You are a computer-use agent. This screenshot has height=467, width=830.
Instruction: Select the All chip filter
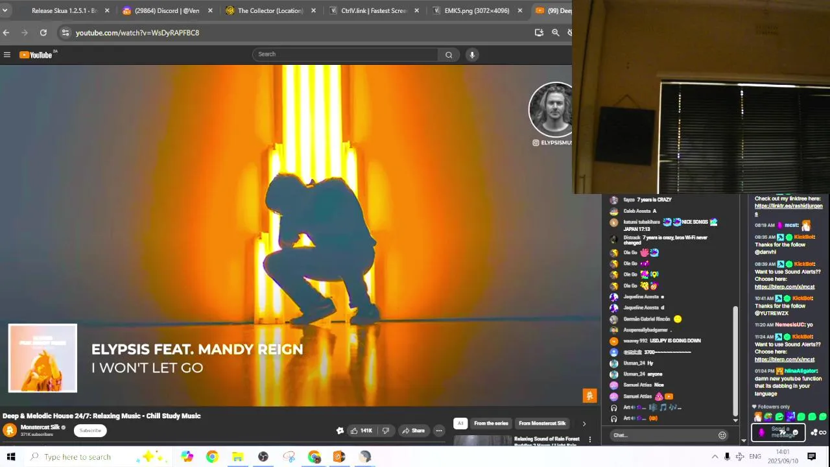[460, 424]
